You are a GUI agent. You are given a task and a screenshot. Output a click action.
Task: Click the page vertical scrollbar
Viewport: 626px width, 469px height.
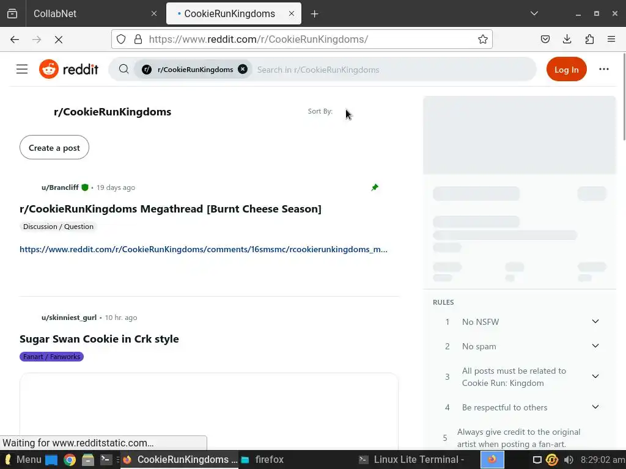(x=623, y=96)
